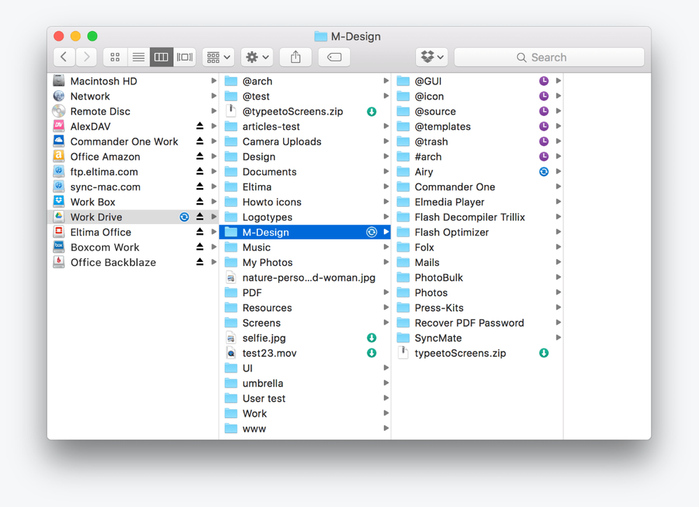Open the Action gear menu
The height and width of the screenshot is (507, 699).
coord(257,57)
